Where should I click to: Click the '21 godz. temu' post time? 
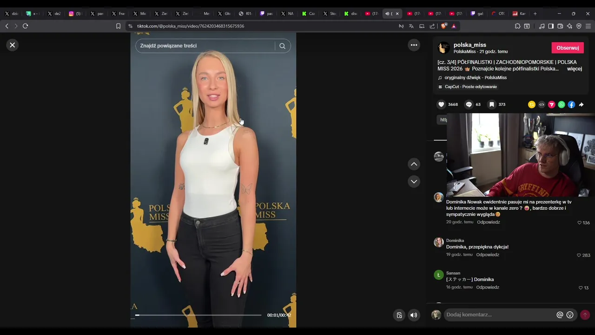click(494, 52)
